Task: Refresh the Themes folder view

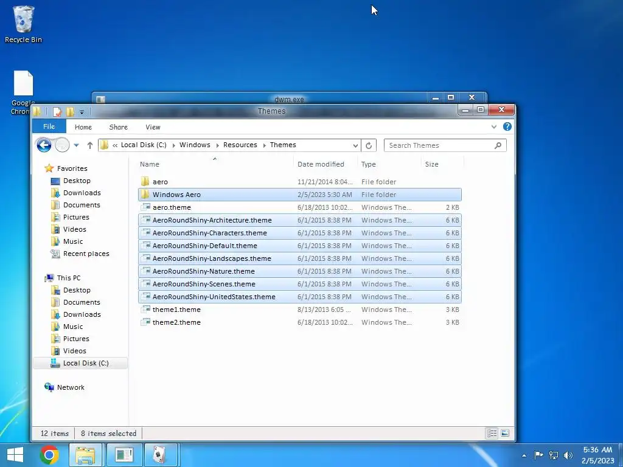Action: click(369, 145)
